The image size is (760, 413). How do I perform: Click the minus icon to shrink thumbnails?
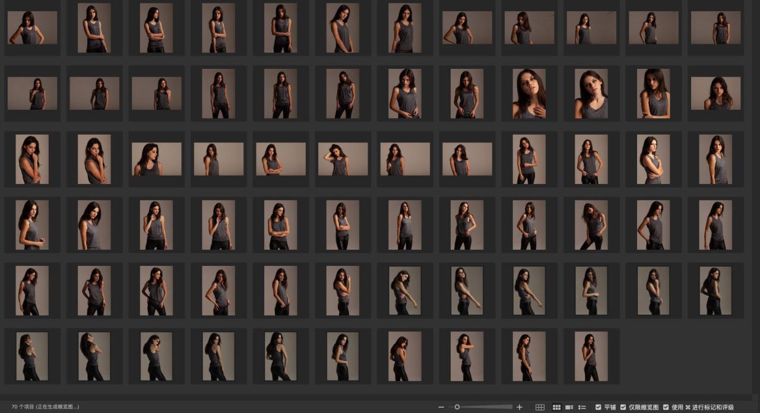(x=441, y=407)
